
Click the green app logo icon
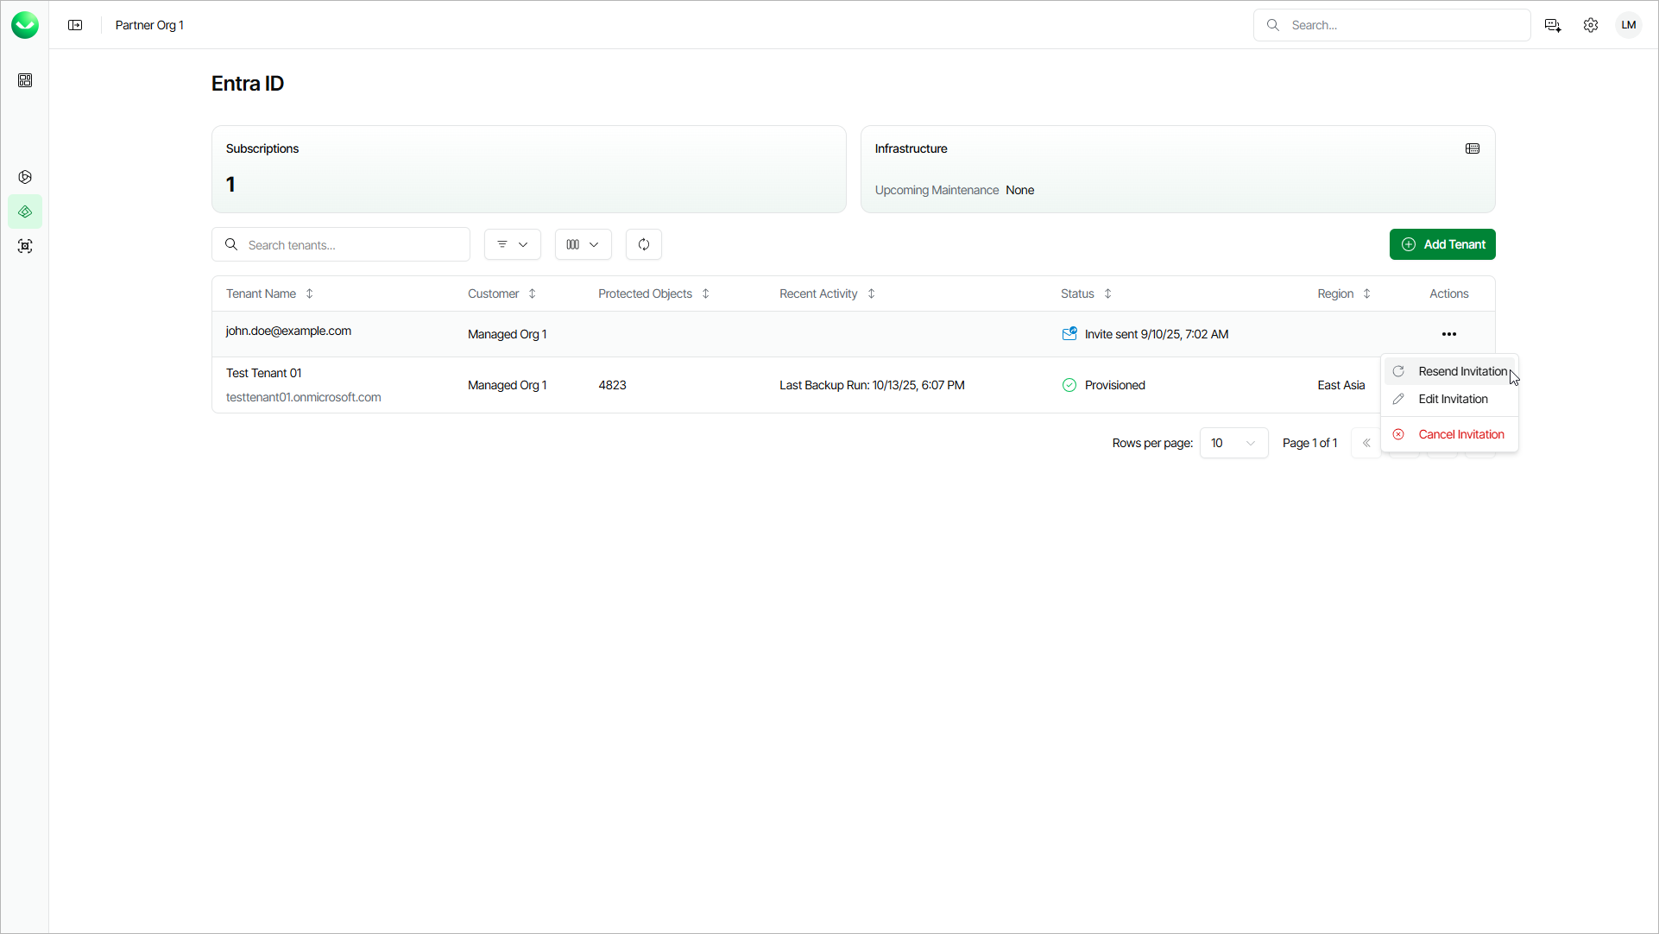click(x=25, y=25)
